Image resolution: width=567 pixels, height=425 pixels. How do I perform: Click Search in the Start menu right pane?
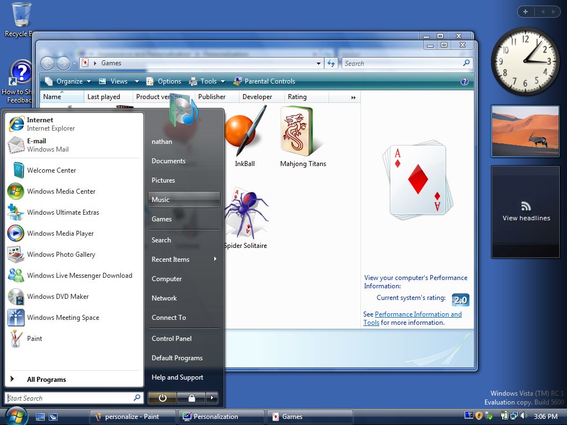(184, 240)
